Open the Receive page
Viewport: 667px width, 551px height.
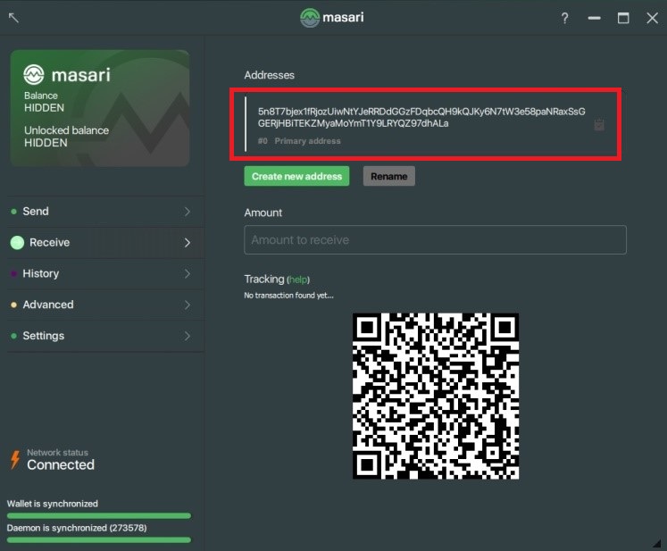point(105,243)
